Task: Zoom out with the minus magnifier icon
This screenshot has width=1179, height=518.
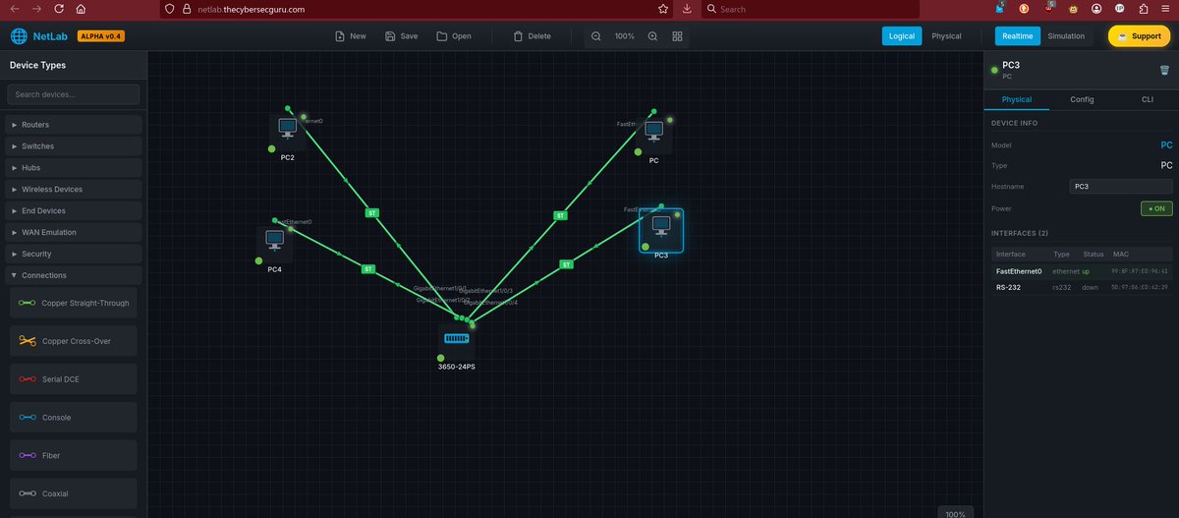Action: point(596,36)
